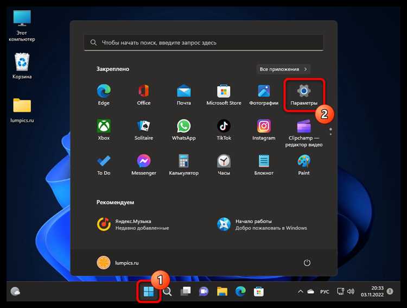
Task: Select Этот компьютер desktop icon
Action: (x=22, y=26)
